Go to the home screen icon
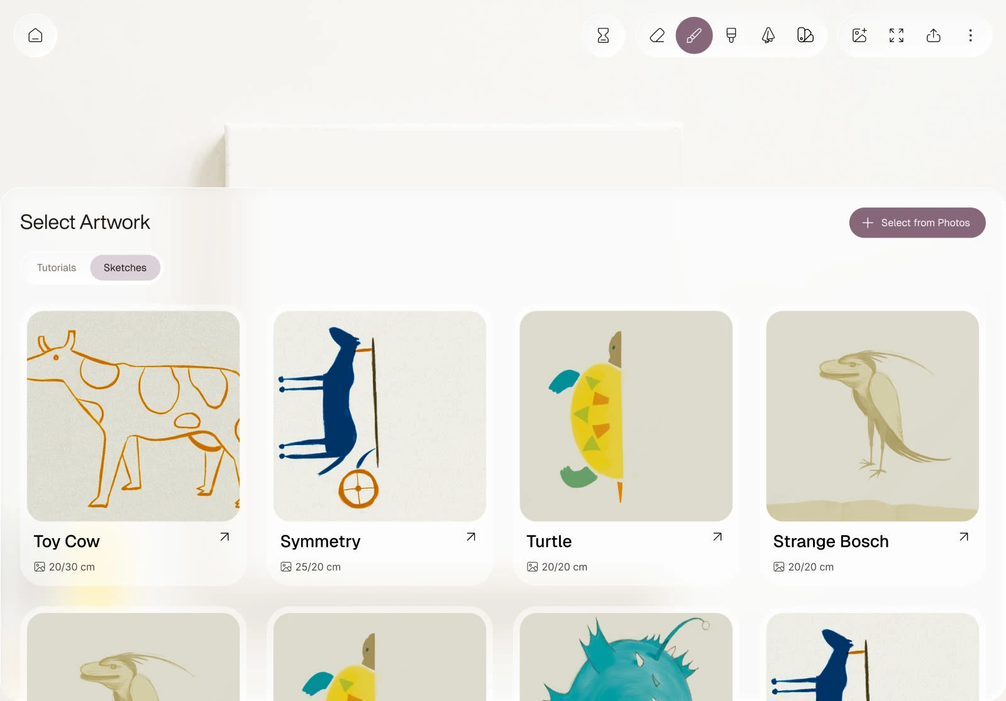Screen dimensions: 1006x701 click(35, 35)
